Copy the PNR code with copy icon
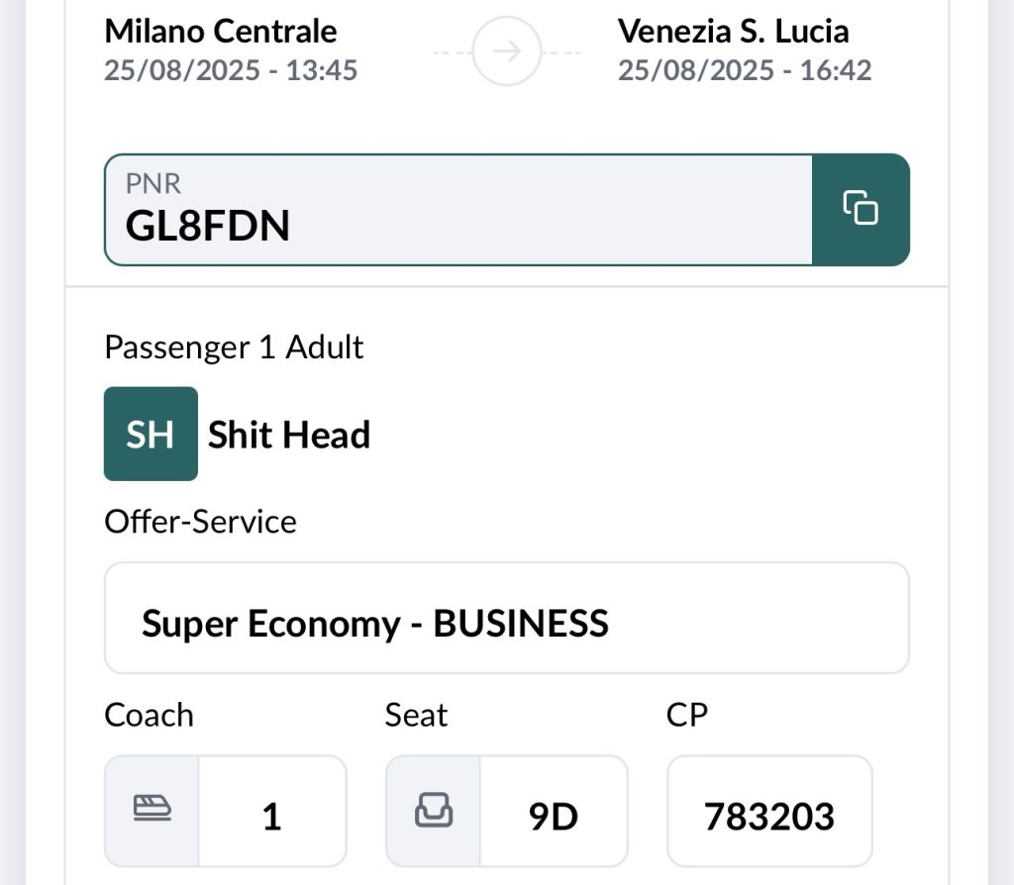This screenshot has width=1014, height=885. (x=861, y=209)
